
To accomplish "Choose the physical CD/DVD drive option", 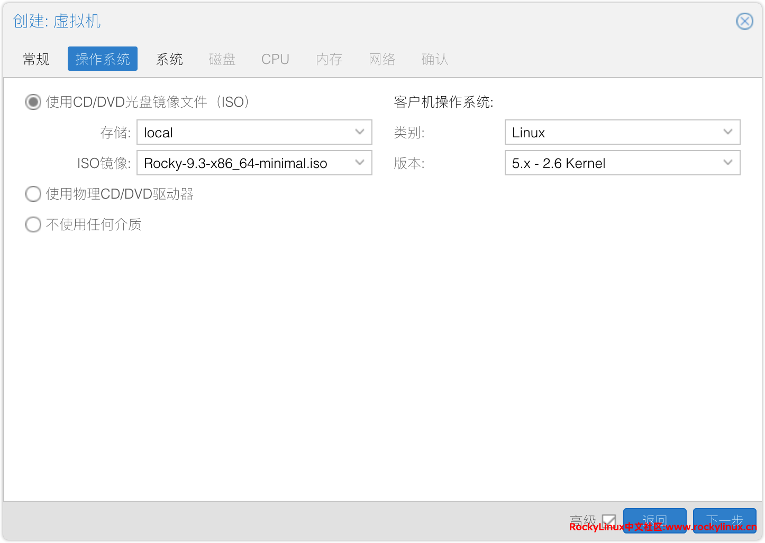I will 33,194.
